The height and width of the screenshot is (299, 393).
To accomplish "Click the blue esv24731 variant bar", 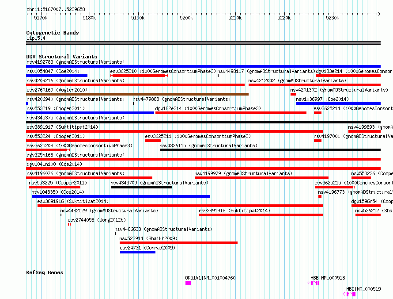I will (x=138, y=252).
